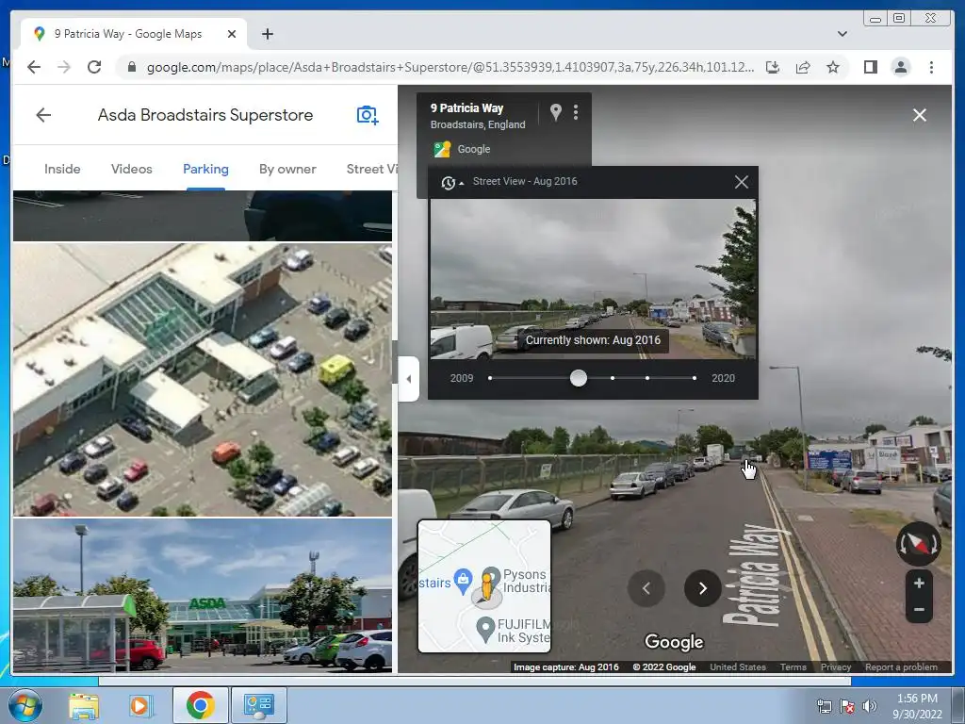The image size is (965, 724).
Task: Click the Chrome forward arrow
Action: coord(64,67)
